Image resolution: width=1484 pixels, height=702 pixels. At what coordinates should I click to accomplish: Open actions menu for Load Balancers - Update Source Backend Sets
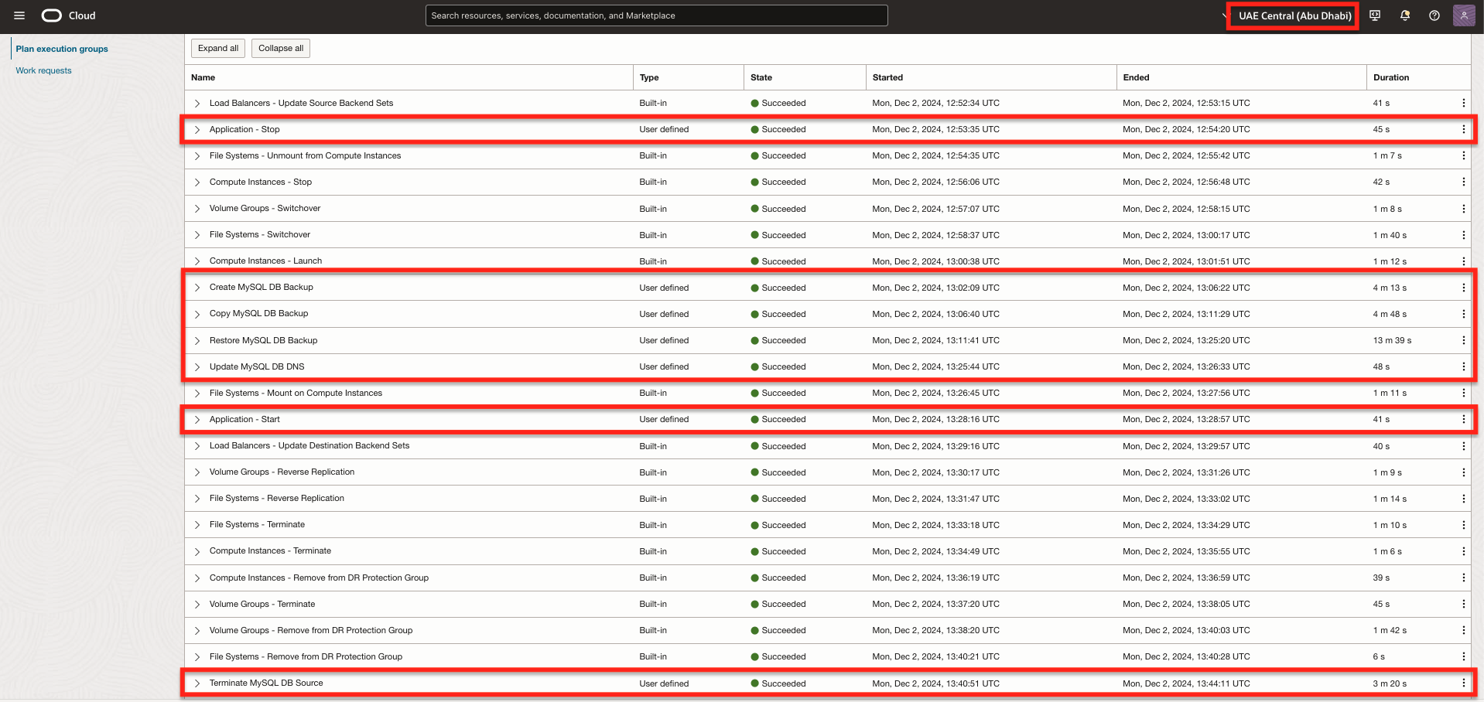point(1463,103)
